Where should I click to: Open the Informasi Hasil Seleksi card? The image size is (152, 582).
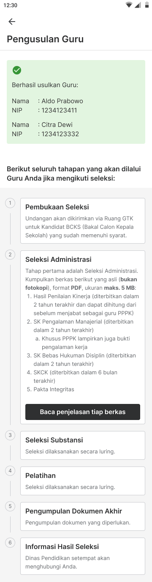pos(83,556)
